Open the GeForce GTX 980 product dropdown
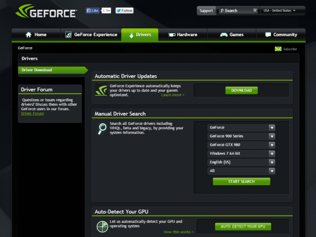316x237 pixels. 241,145
